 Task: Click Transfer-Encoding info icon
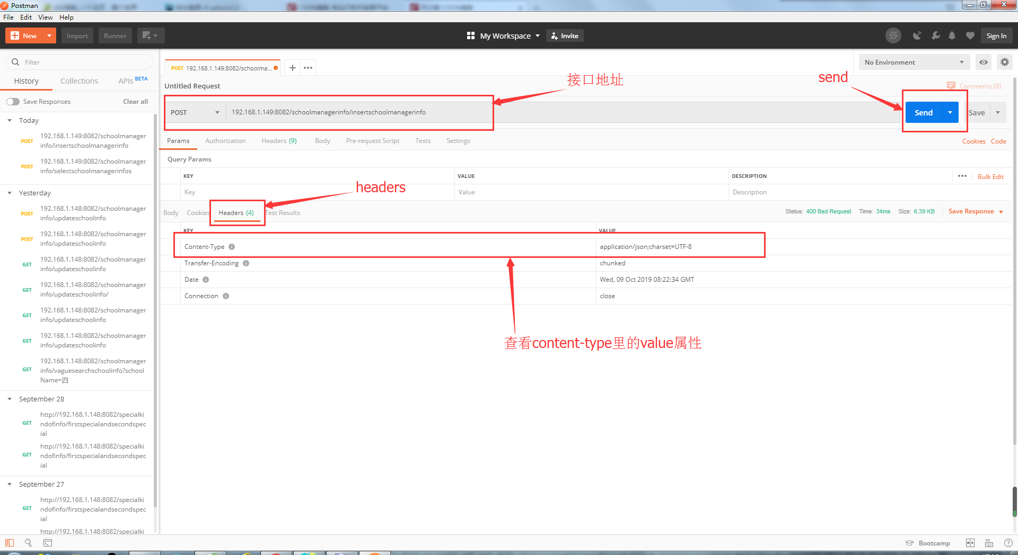point(246,263)
